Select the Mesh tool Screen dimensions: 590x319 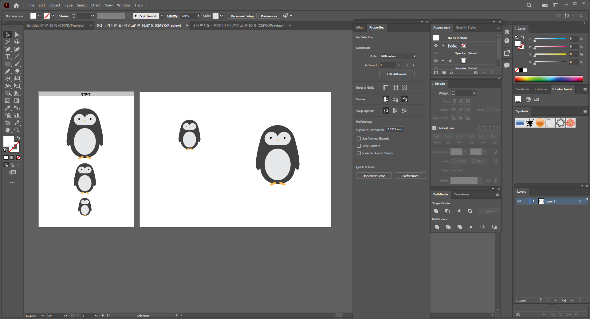click(x=8, y=101)
